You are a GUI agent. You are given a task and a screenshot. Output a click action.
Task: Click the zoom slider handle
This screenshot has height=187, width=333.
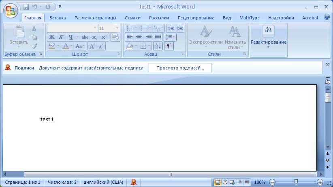(x=296, y=182)
